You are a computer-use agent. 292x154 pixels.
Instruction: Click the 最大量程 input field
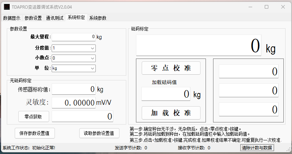[74, 37]
